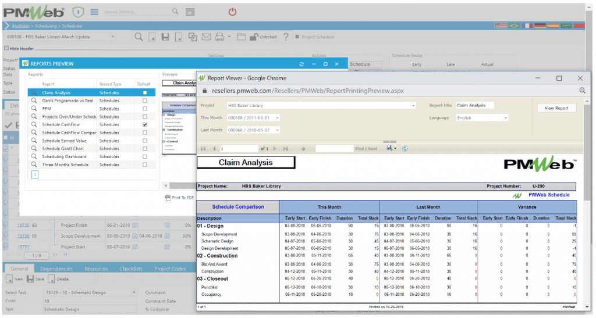
Task: Tick Default checkbox for Projects Over/Under Schedule
Action: 145,116
